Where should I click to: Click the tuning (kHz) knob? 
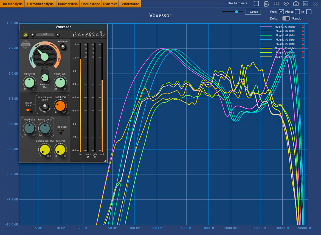click(x=45, y=128)
